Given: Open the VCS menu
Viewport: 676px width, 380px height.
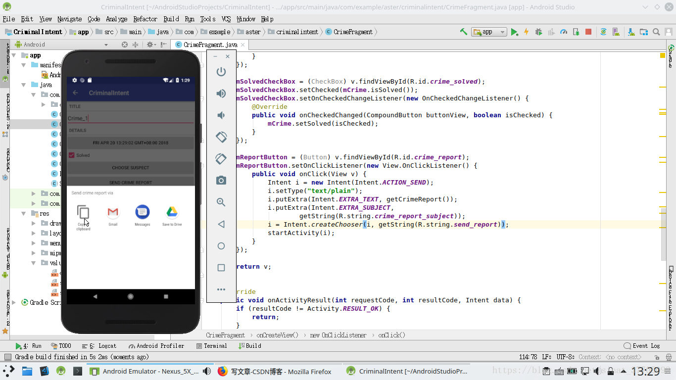Looking at the screenshot, I should coord(226,19).
